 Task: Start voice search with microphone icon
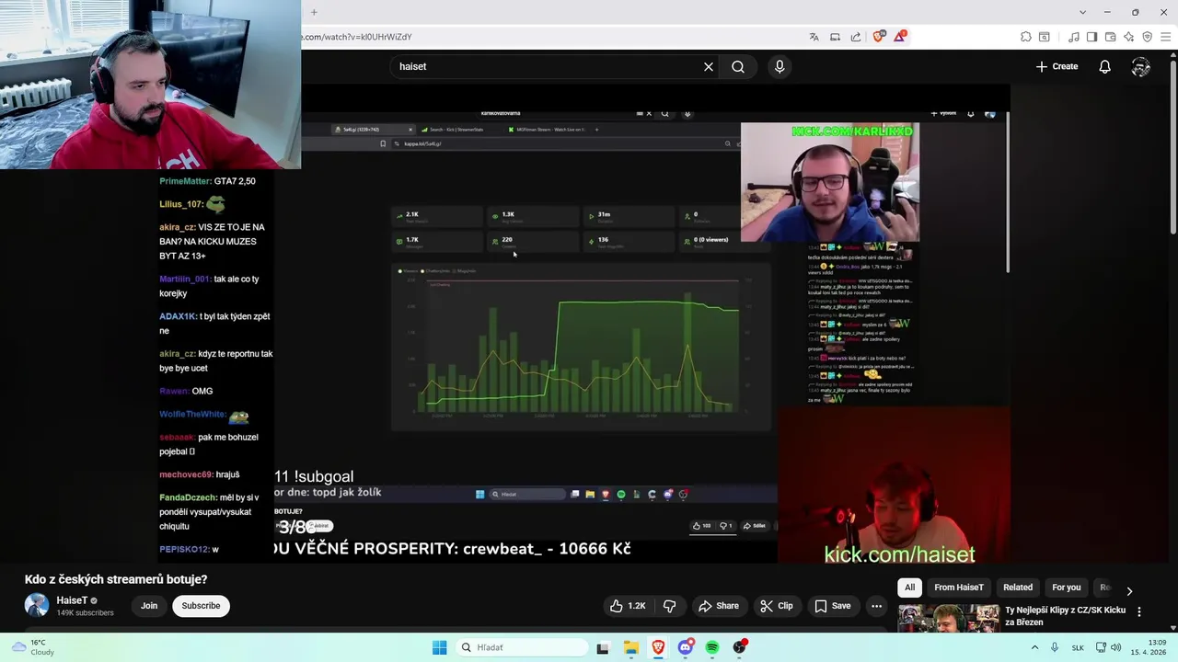[x=780, y=66]
